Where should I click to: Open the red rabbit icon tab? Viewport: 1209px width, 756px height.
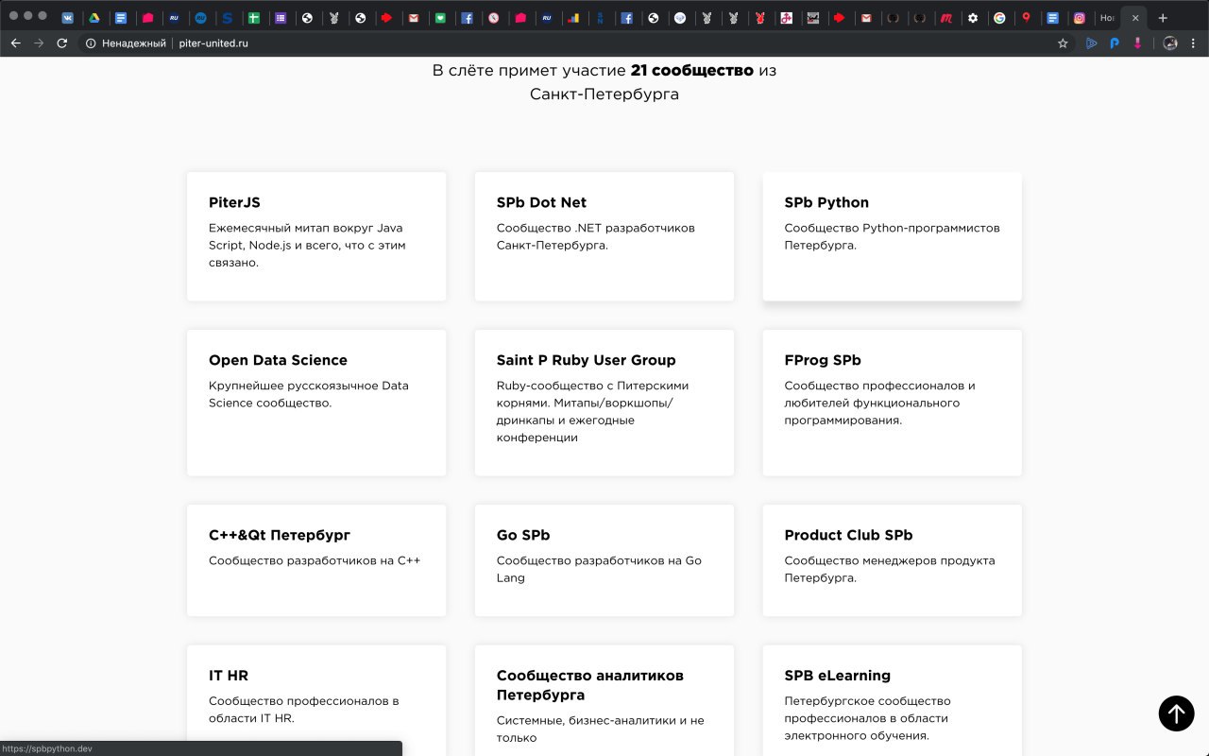pos(759,18)
